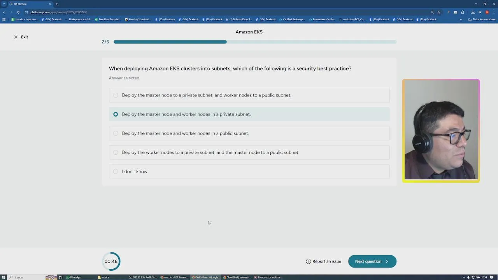Open Task View on the taskbar

point(60,277)
